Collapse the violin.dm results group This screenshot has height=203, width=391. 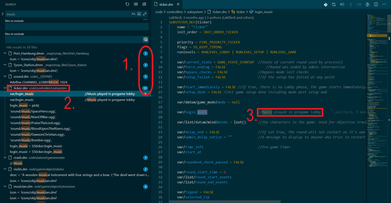coord(5,169)
